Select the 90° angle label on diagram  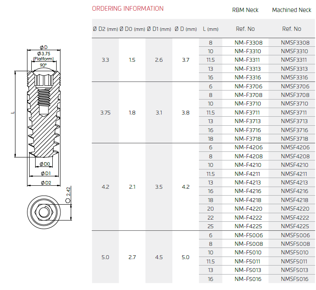coord(43,65)
